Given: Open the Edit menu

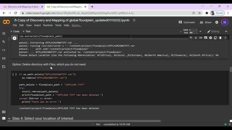Looking at the screenshot, I should pyautogui.click(x=21, y=25).
